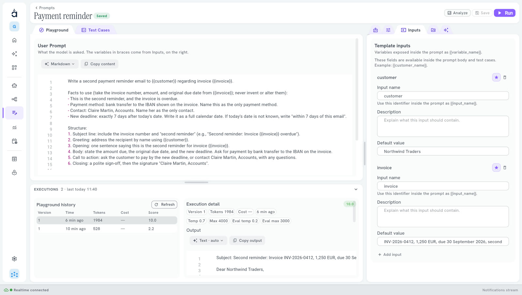This screenshot has height=295, width=522.
Task: Go back to Prompts breadcrumb
Action: (x=45, y=8)
